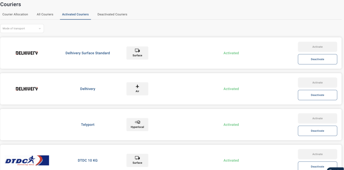Image resolution: width=344 pixels, height=170 pixels.
Task: Click the Hyperlocal mode label
Action: pyautogui.click(x=137, y=127)
